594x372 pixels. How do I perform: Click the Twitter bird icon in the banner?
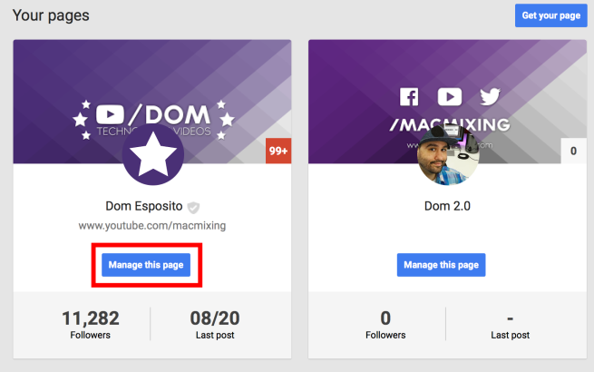point(490,96)
